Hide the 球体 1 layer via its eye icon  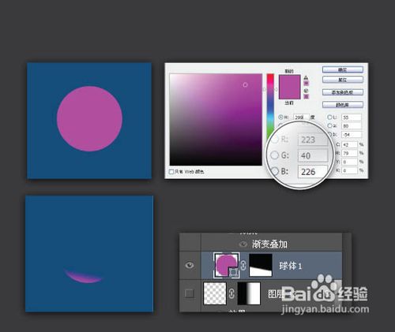pos(190,265)
